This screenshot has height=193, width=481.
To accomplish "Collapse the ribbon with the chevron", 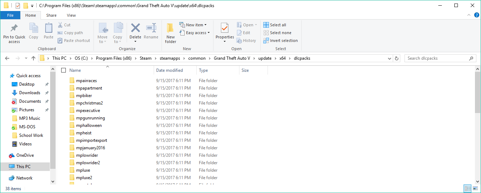I will pos(467,16).
